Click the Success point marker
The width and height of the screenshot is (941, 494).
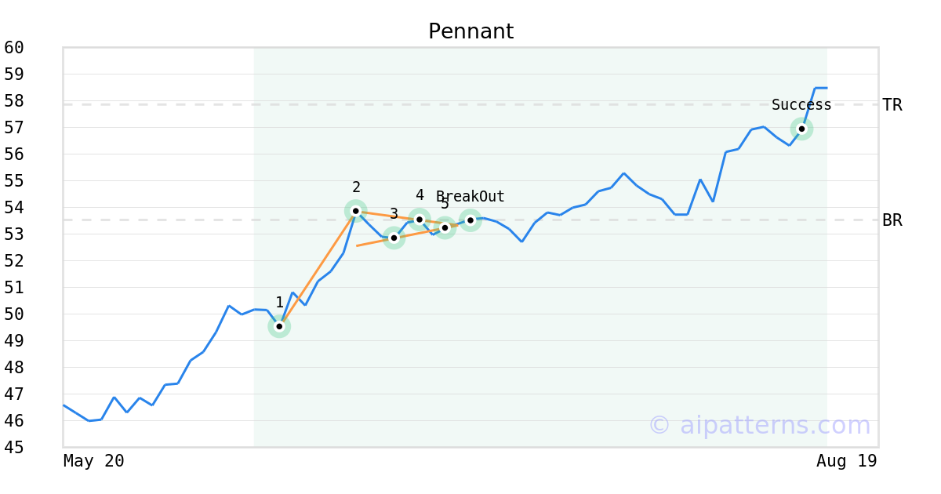[x=801, y=129]
